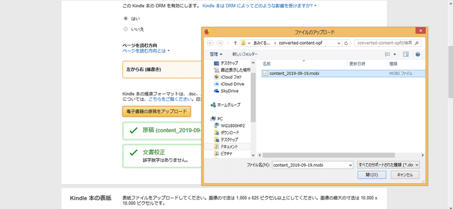Viewport: 453px width, 209px height.
Task: Sort by 名前 column header
Action: coord(267,64)
